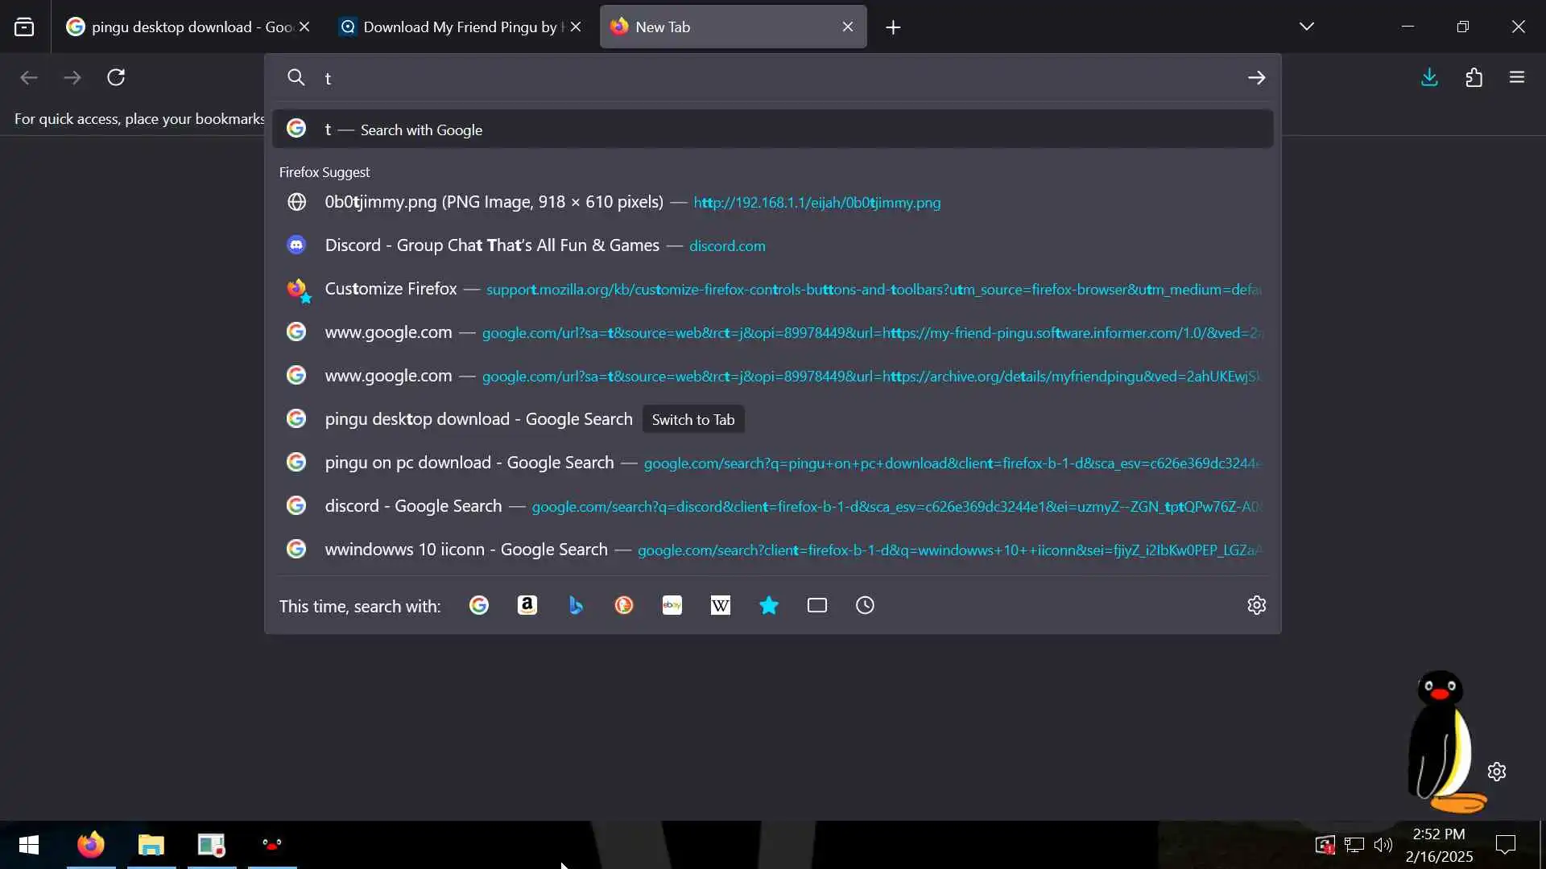This screenshot has height=869, width=1546.
Task: Search with Amazon icon this time
Action: coord(527,605)
